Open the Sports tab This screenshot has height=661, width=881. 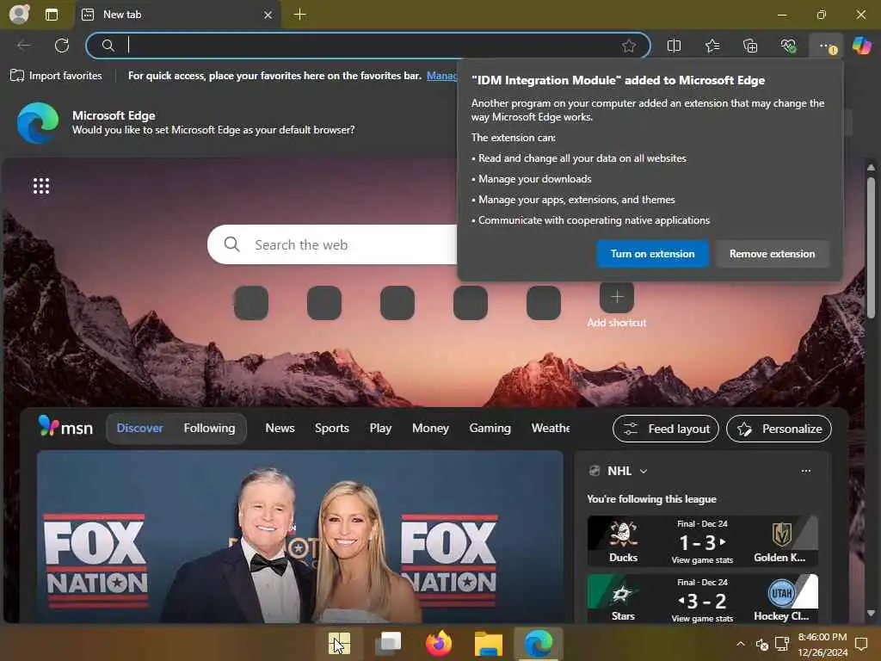click(x=331, y=429)
